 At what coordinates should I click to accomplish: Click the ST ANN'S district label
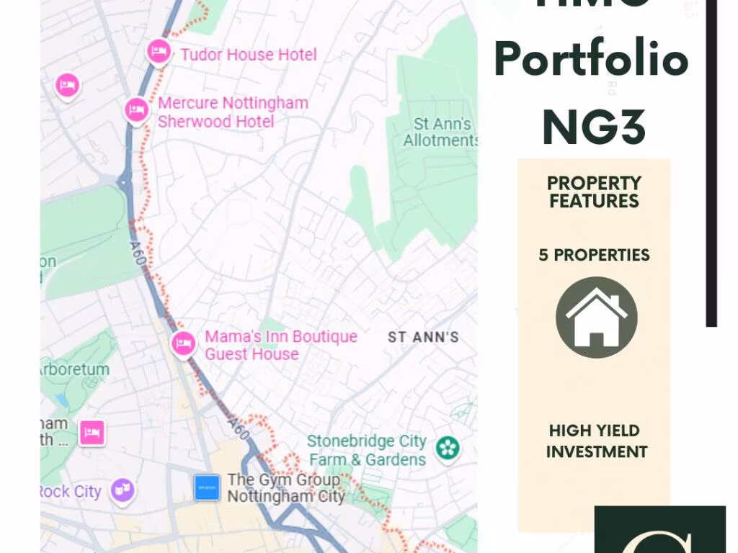coord(423,337)
